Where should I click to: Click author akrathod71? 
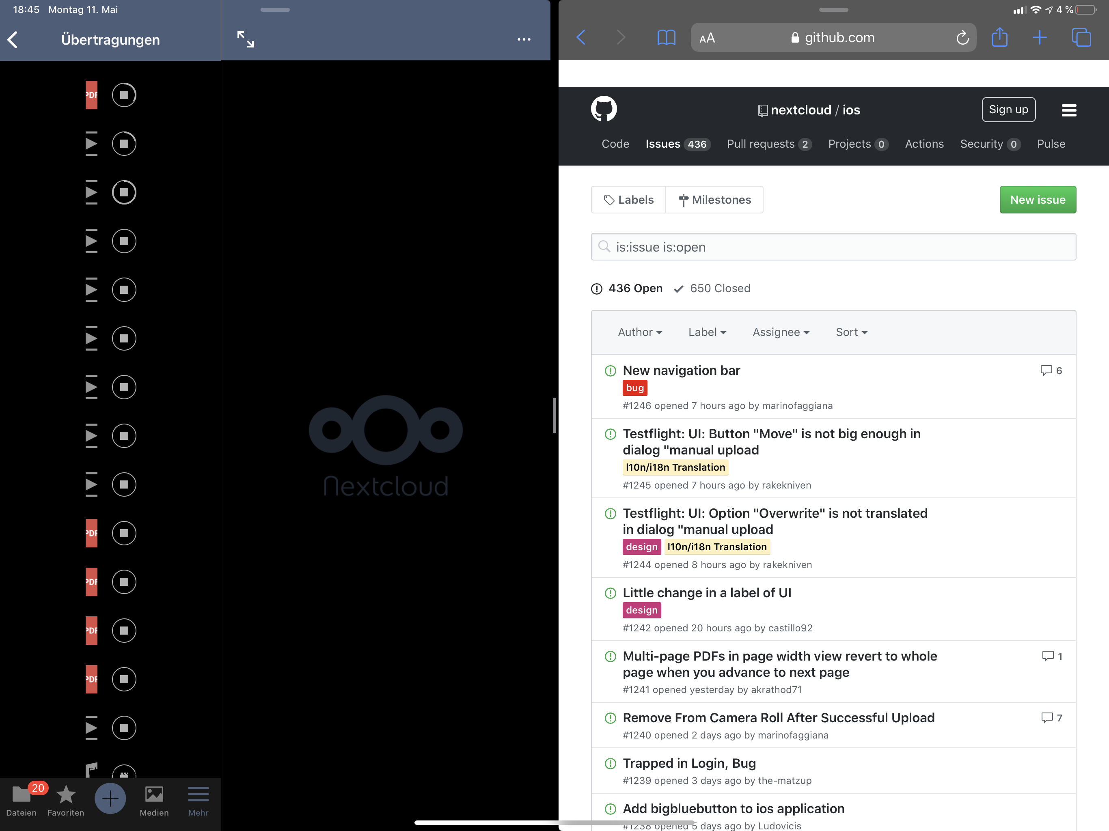point(776,690)
